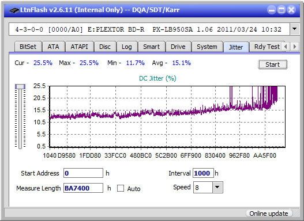Click the Start Address input field
The height and width of the screenshot is (221, 304).
tap(83, 173)
